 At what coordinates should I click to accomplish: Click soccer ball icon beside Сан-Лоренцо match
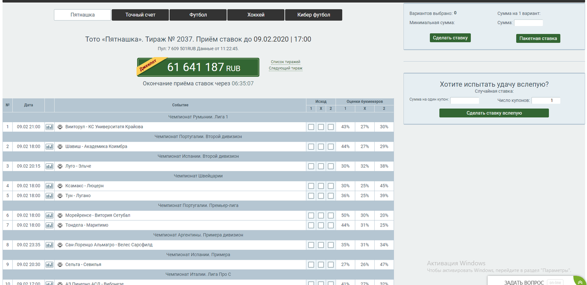click(60, 245)
